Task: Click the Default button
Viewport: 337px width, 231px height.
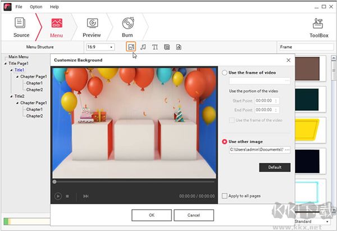Action: [x=275, y=167]
